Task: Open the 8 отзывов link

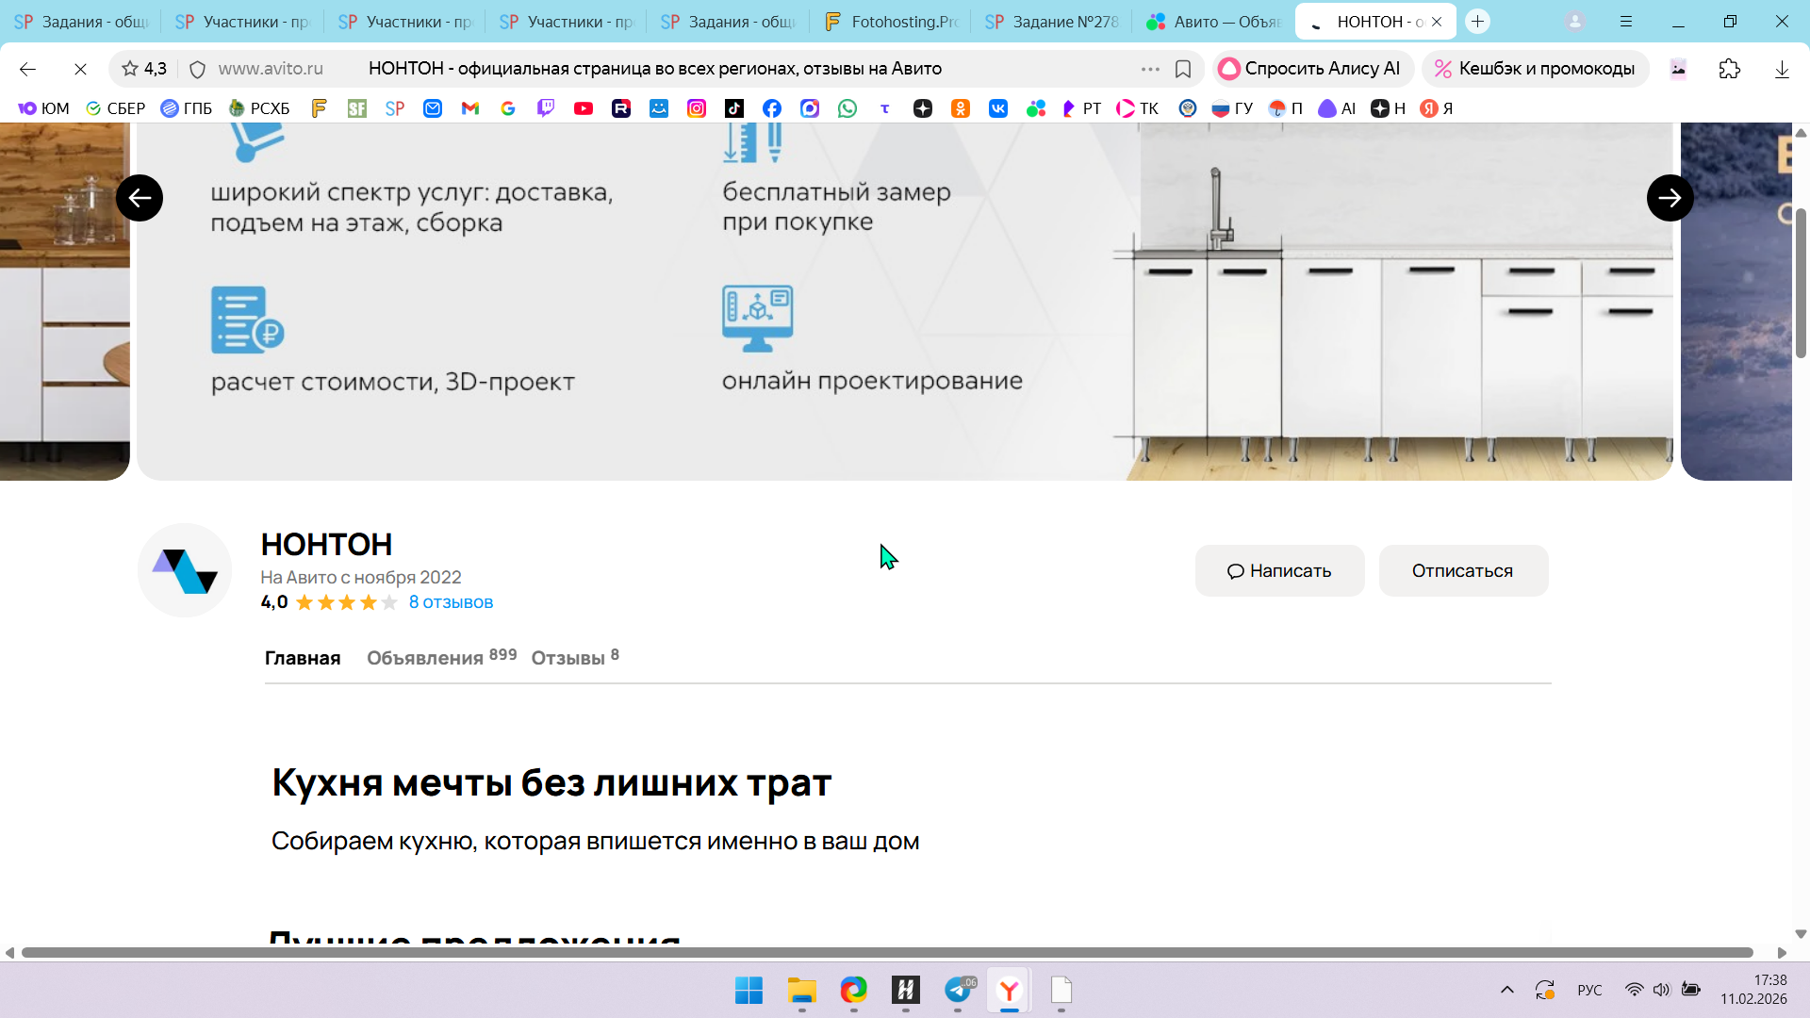Action: [x=451, y=602]
